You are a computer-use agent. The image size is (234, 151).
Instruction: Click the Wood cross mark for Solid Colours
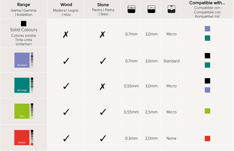click(66, 34)
